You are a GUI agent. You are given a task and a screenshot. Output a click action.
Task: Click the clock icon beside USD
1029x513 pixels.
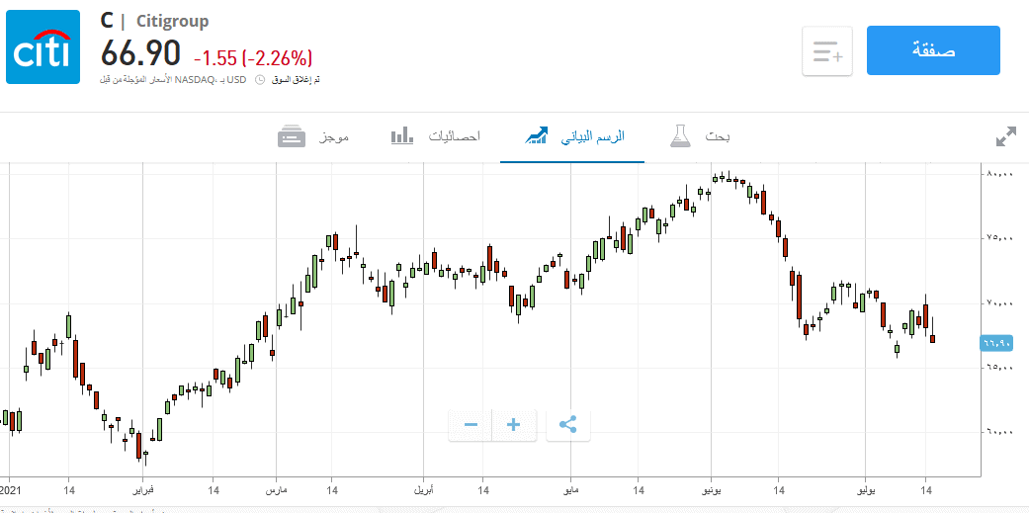260,79
